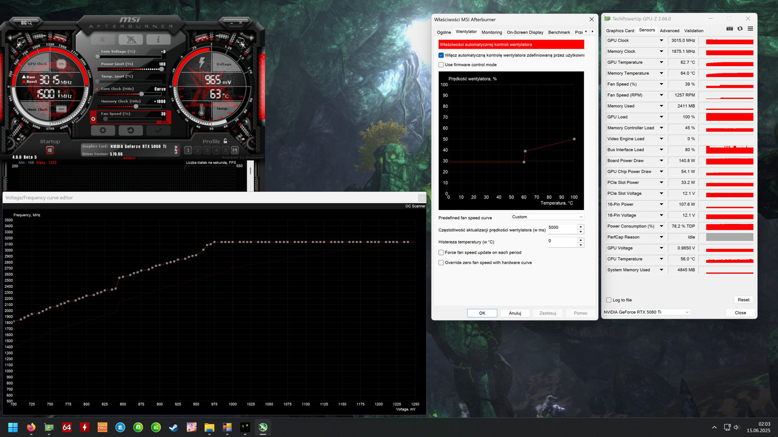Image resolution: width=778 pixels, height=437 pixels.
Task: Switch to Validation tab in GPU-Z
Action: click(694, 30)
